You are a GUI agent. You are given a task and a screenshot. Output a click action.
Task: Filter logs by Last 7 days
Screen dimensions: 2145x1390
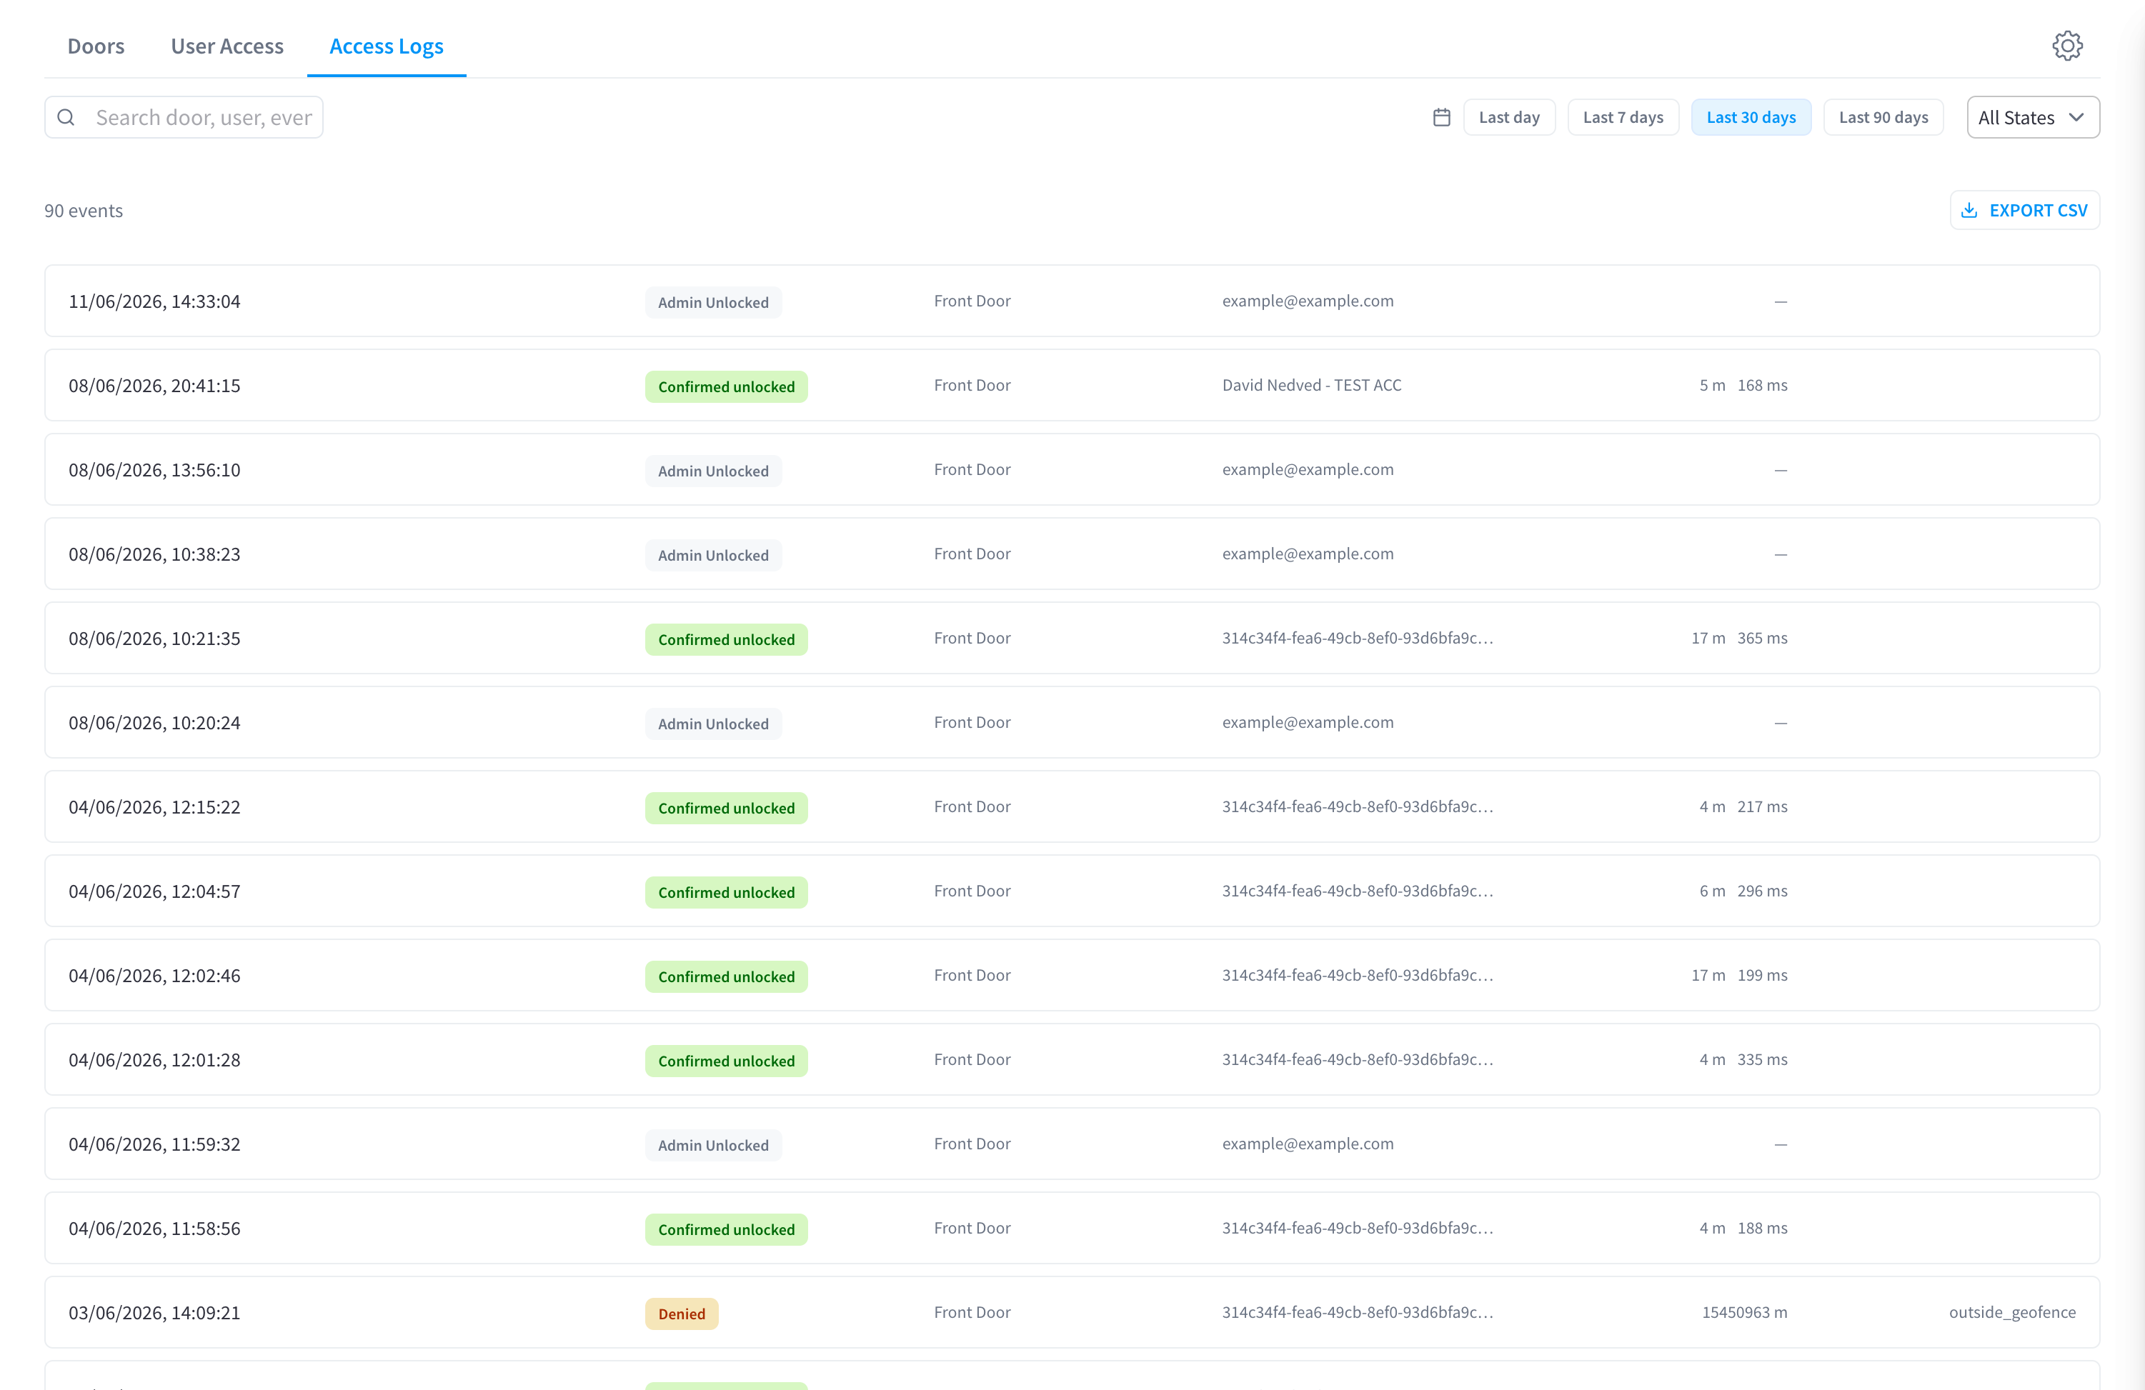[1623, 117]
